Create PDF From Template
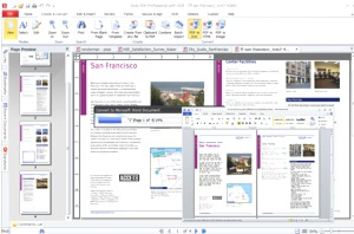This screenshot has width=354, height=234. click(115, 29)
